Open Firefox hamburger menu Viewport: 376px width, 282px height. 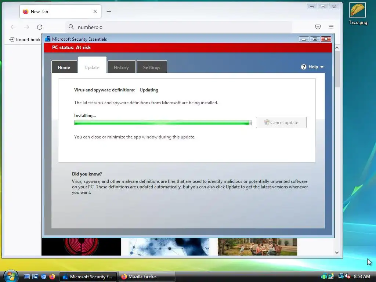click(331, 27)
